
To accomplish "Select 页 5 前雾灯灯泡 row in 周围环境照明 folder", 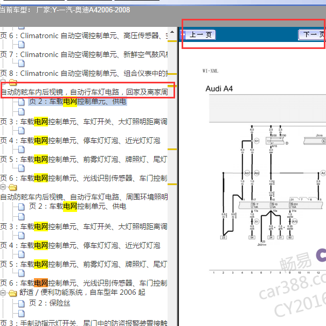I will pos(84,264).
